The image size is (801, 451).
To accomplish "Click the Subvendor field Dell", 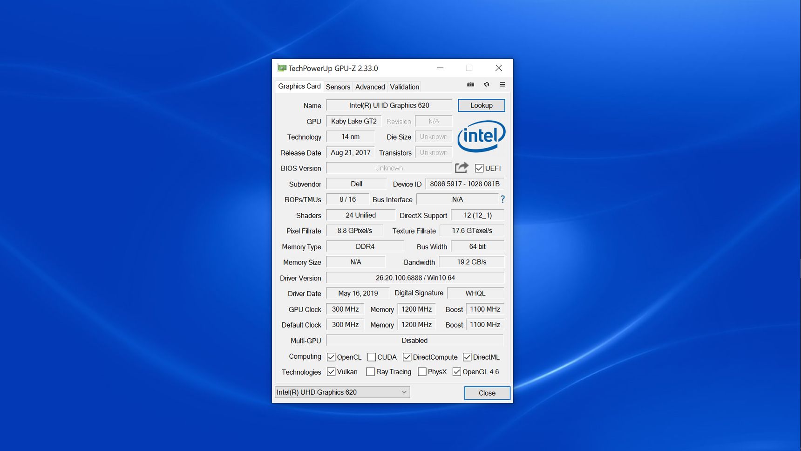I will coord(357,184).
